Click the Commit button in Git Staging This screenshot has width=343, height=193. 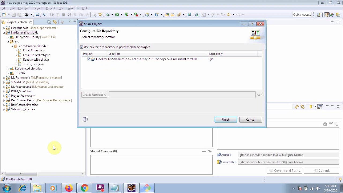(321, 170)
